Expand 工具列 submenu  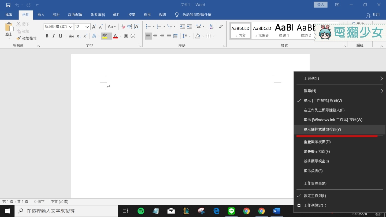coord(339,78)
